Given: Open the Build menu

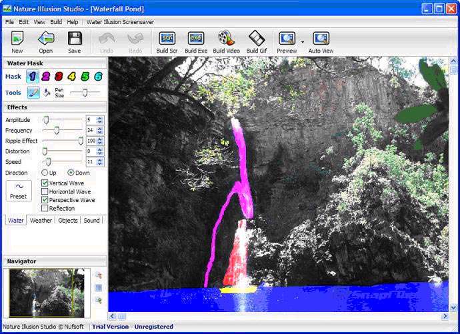Looking at the screenshot, I should coord(56,22).
